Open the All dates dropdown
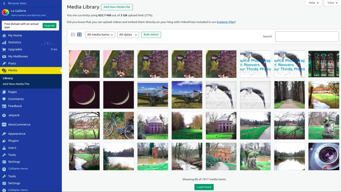The height and width of the screenshot is (192, 341). click(x=128, y=35)
